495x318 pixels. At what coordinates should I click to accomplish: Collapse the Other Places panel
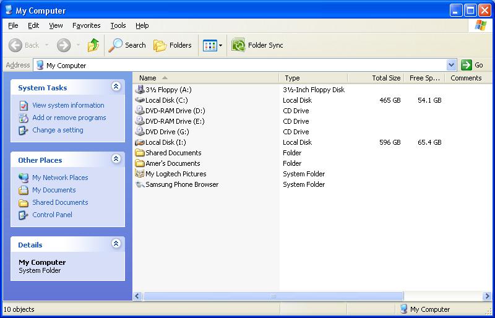(x=116, y=160)
